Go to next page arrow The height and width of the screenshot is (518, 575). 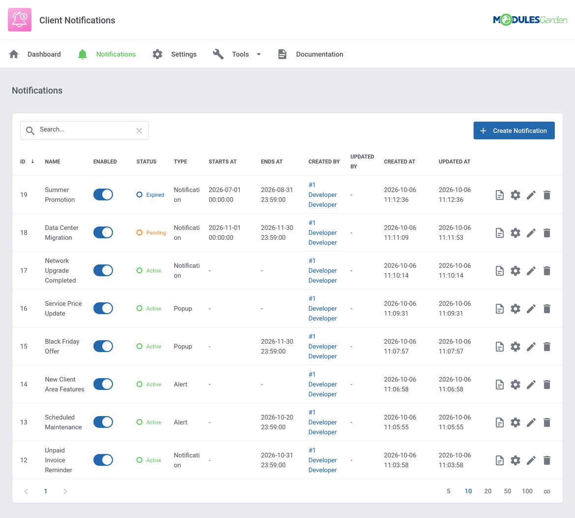65,491
